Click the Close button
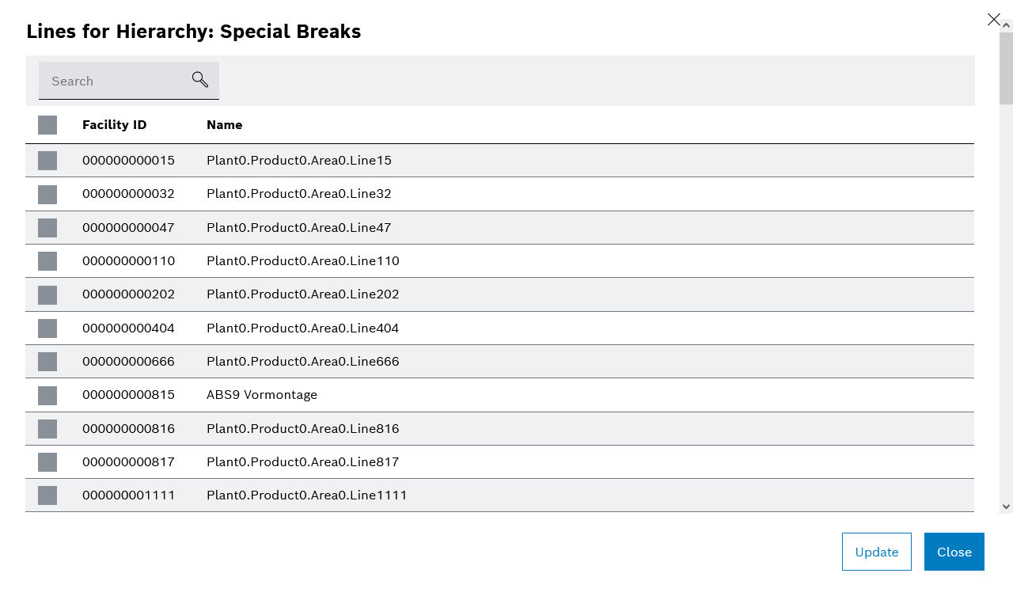 click(x=954, y=552)
